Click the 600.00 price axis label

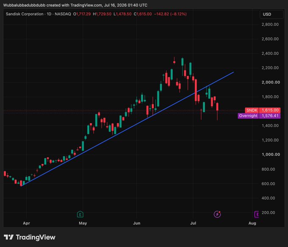[x=268, y=183]
